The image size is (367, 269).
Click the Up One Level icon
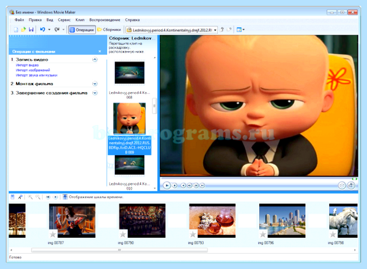coord(222,29)
